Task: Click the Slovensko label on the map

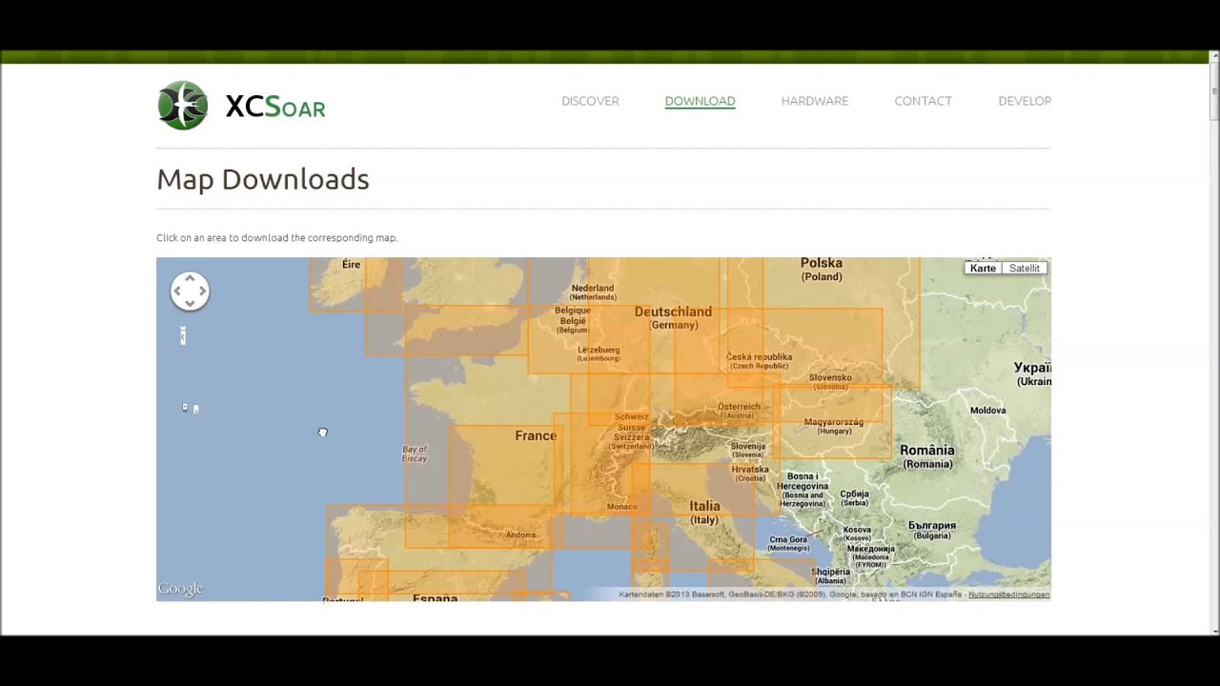Action: pyautogui.click(x=830, y=377)
